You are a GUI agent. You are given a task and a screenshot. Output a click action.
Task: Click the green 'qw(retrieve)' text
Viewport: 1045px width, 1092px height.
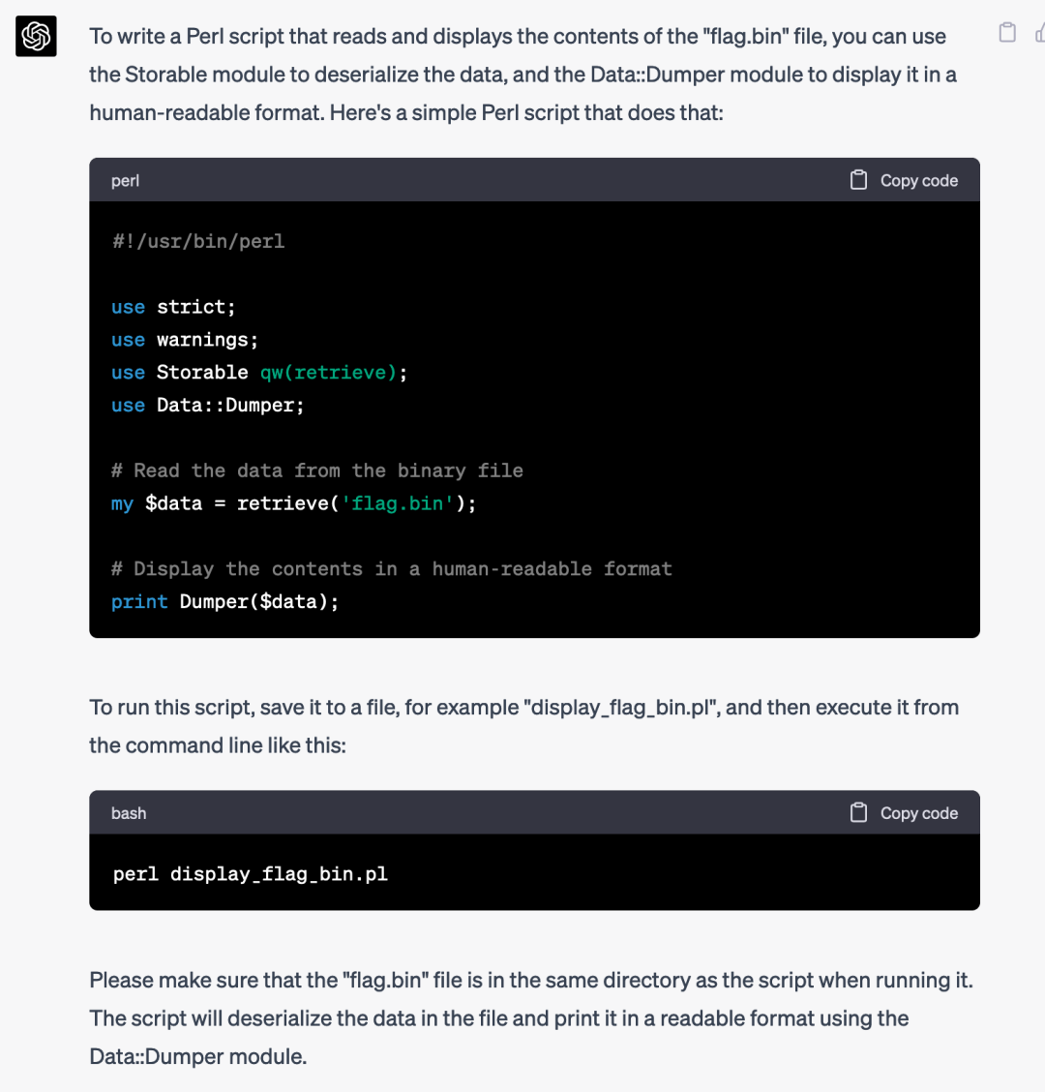(x=329, y=373)
